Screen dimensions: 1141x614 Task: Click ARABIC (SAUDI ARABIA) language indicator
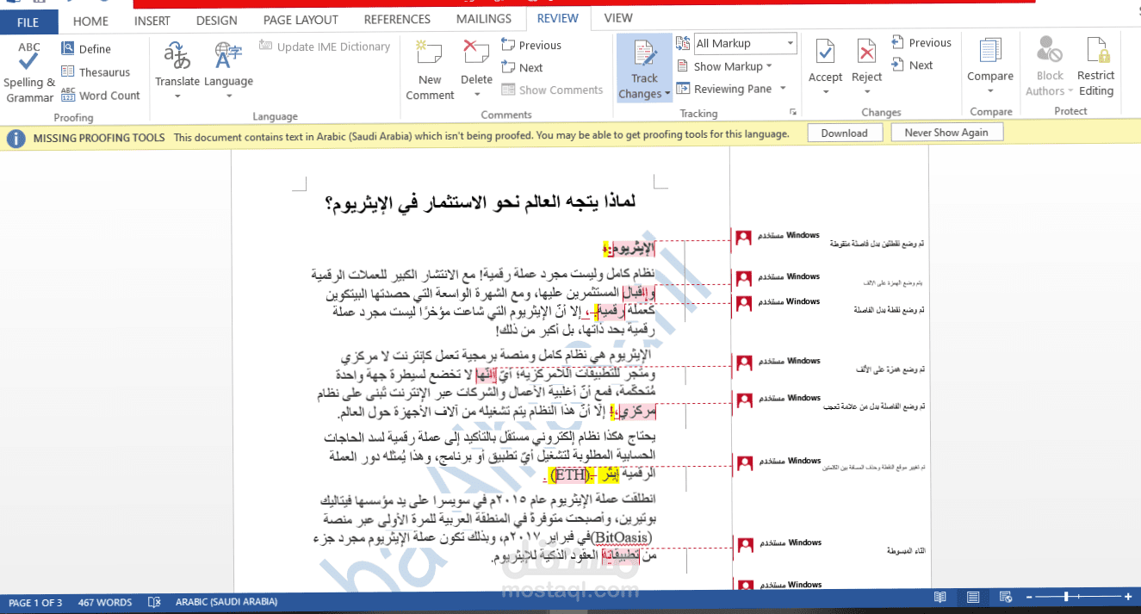point(226,603)
